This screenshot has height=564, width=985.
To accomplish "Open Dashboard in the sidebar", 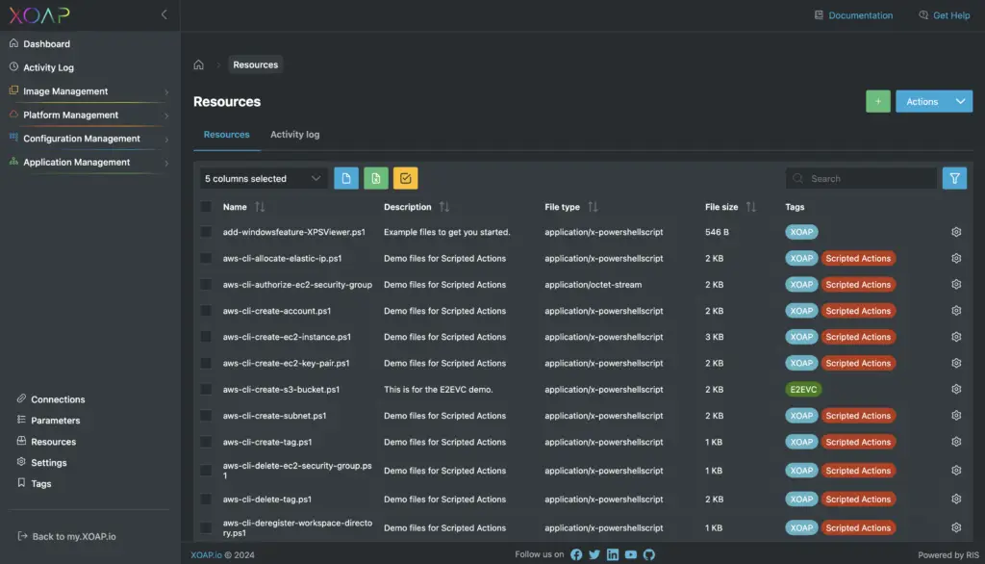I will 46,44.
